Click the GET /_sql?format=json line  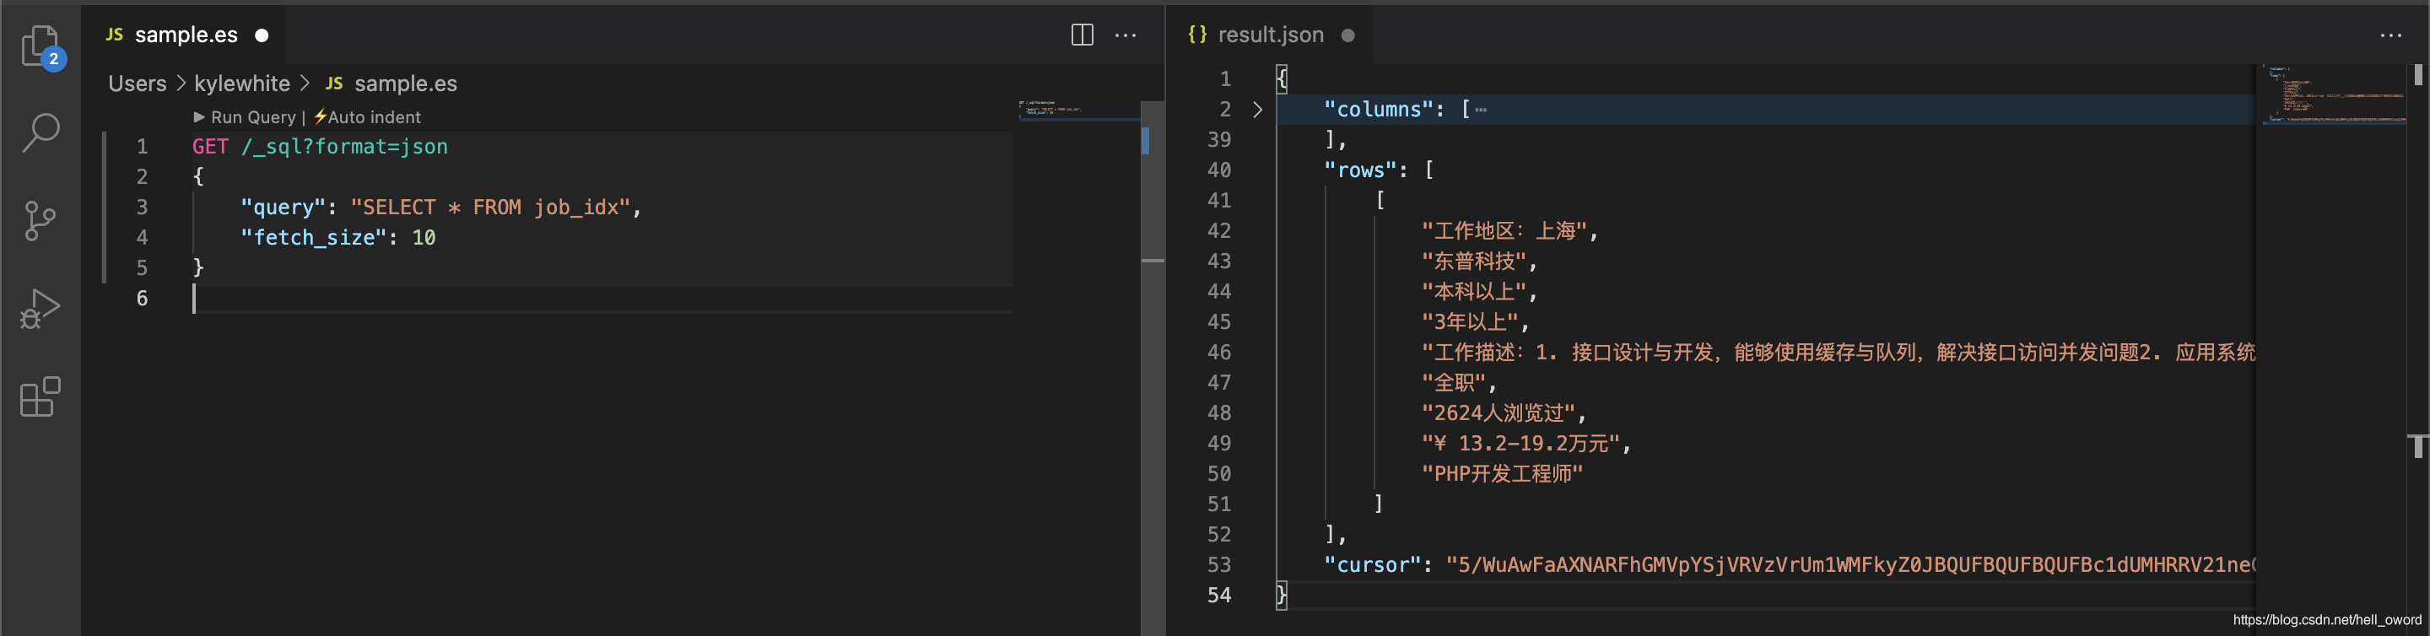[320, 148]
